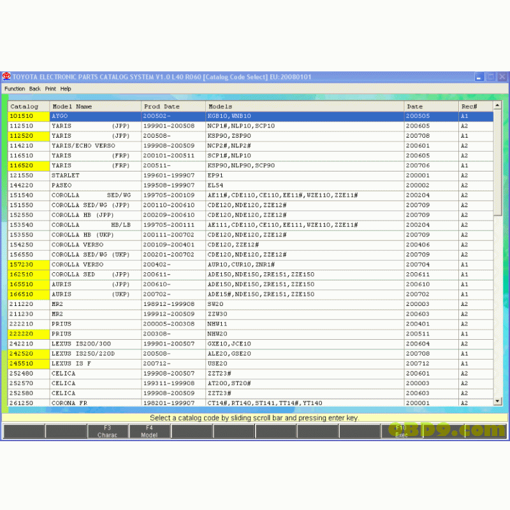Click the F10 Exec function button

coord(402,432)
